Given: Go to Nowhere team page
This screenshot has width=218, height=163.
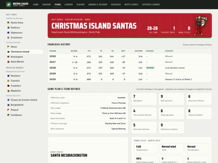Looking at the screenshot, I should pos(25,76).
